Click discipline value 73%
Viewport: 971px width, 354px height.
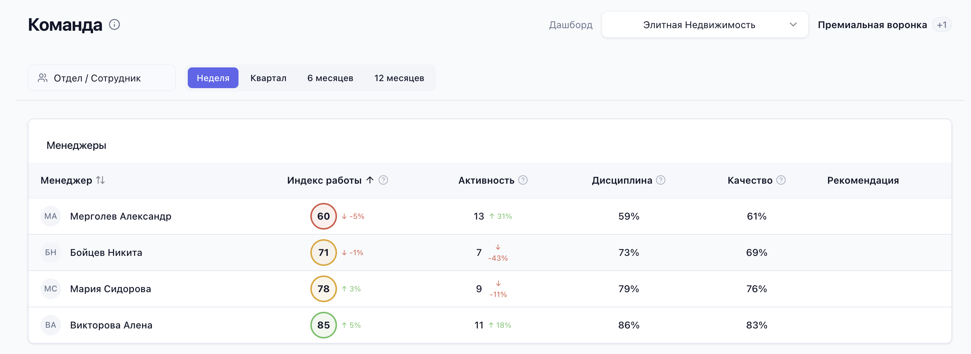click(629, 252)
